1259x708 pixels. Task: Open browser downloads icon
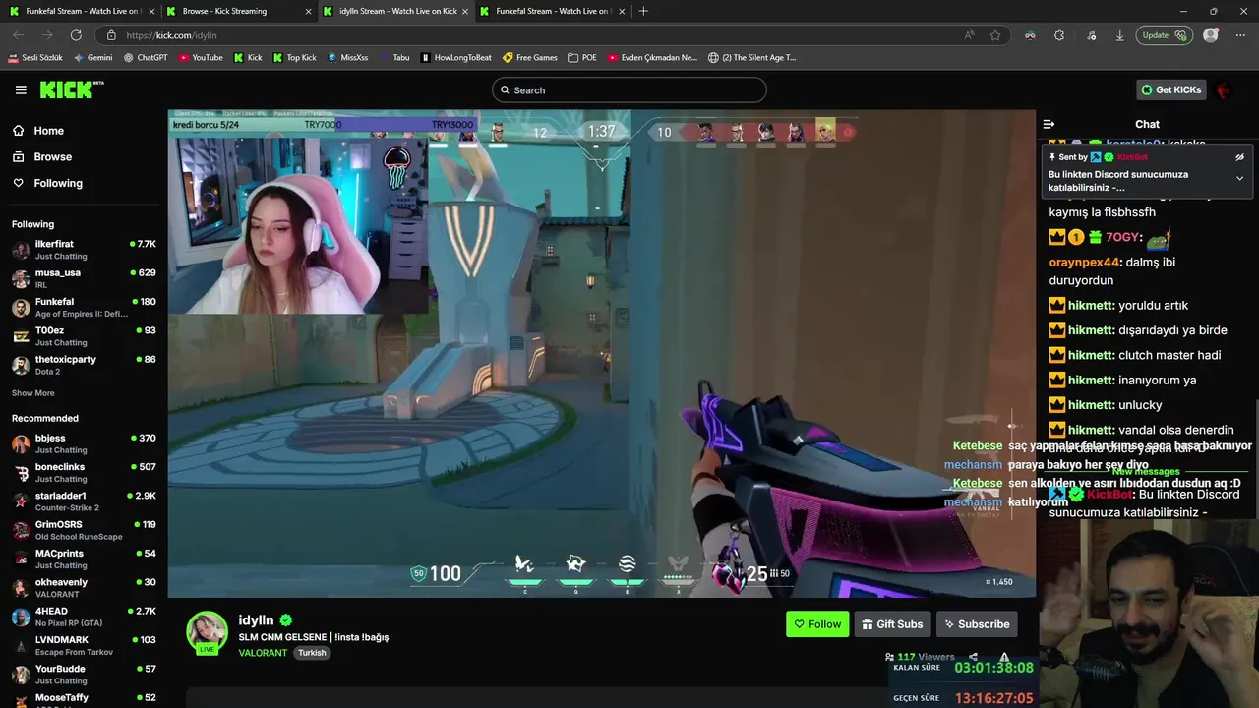click(x=1119, y=35)
